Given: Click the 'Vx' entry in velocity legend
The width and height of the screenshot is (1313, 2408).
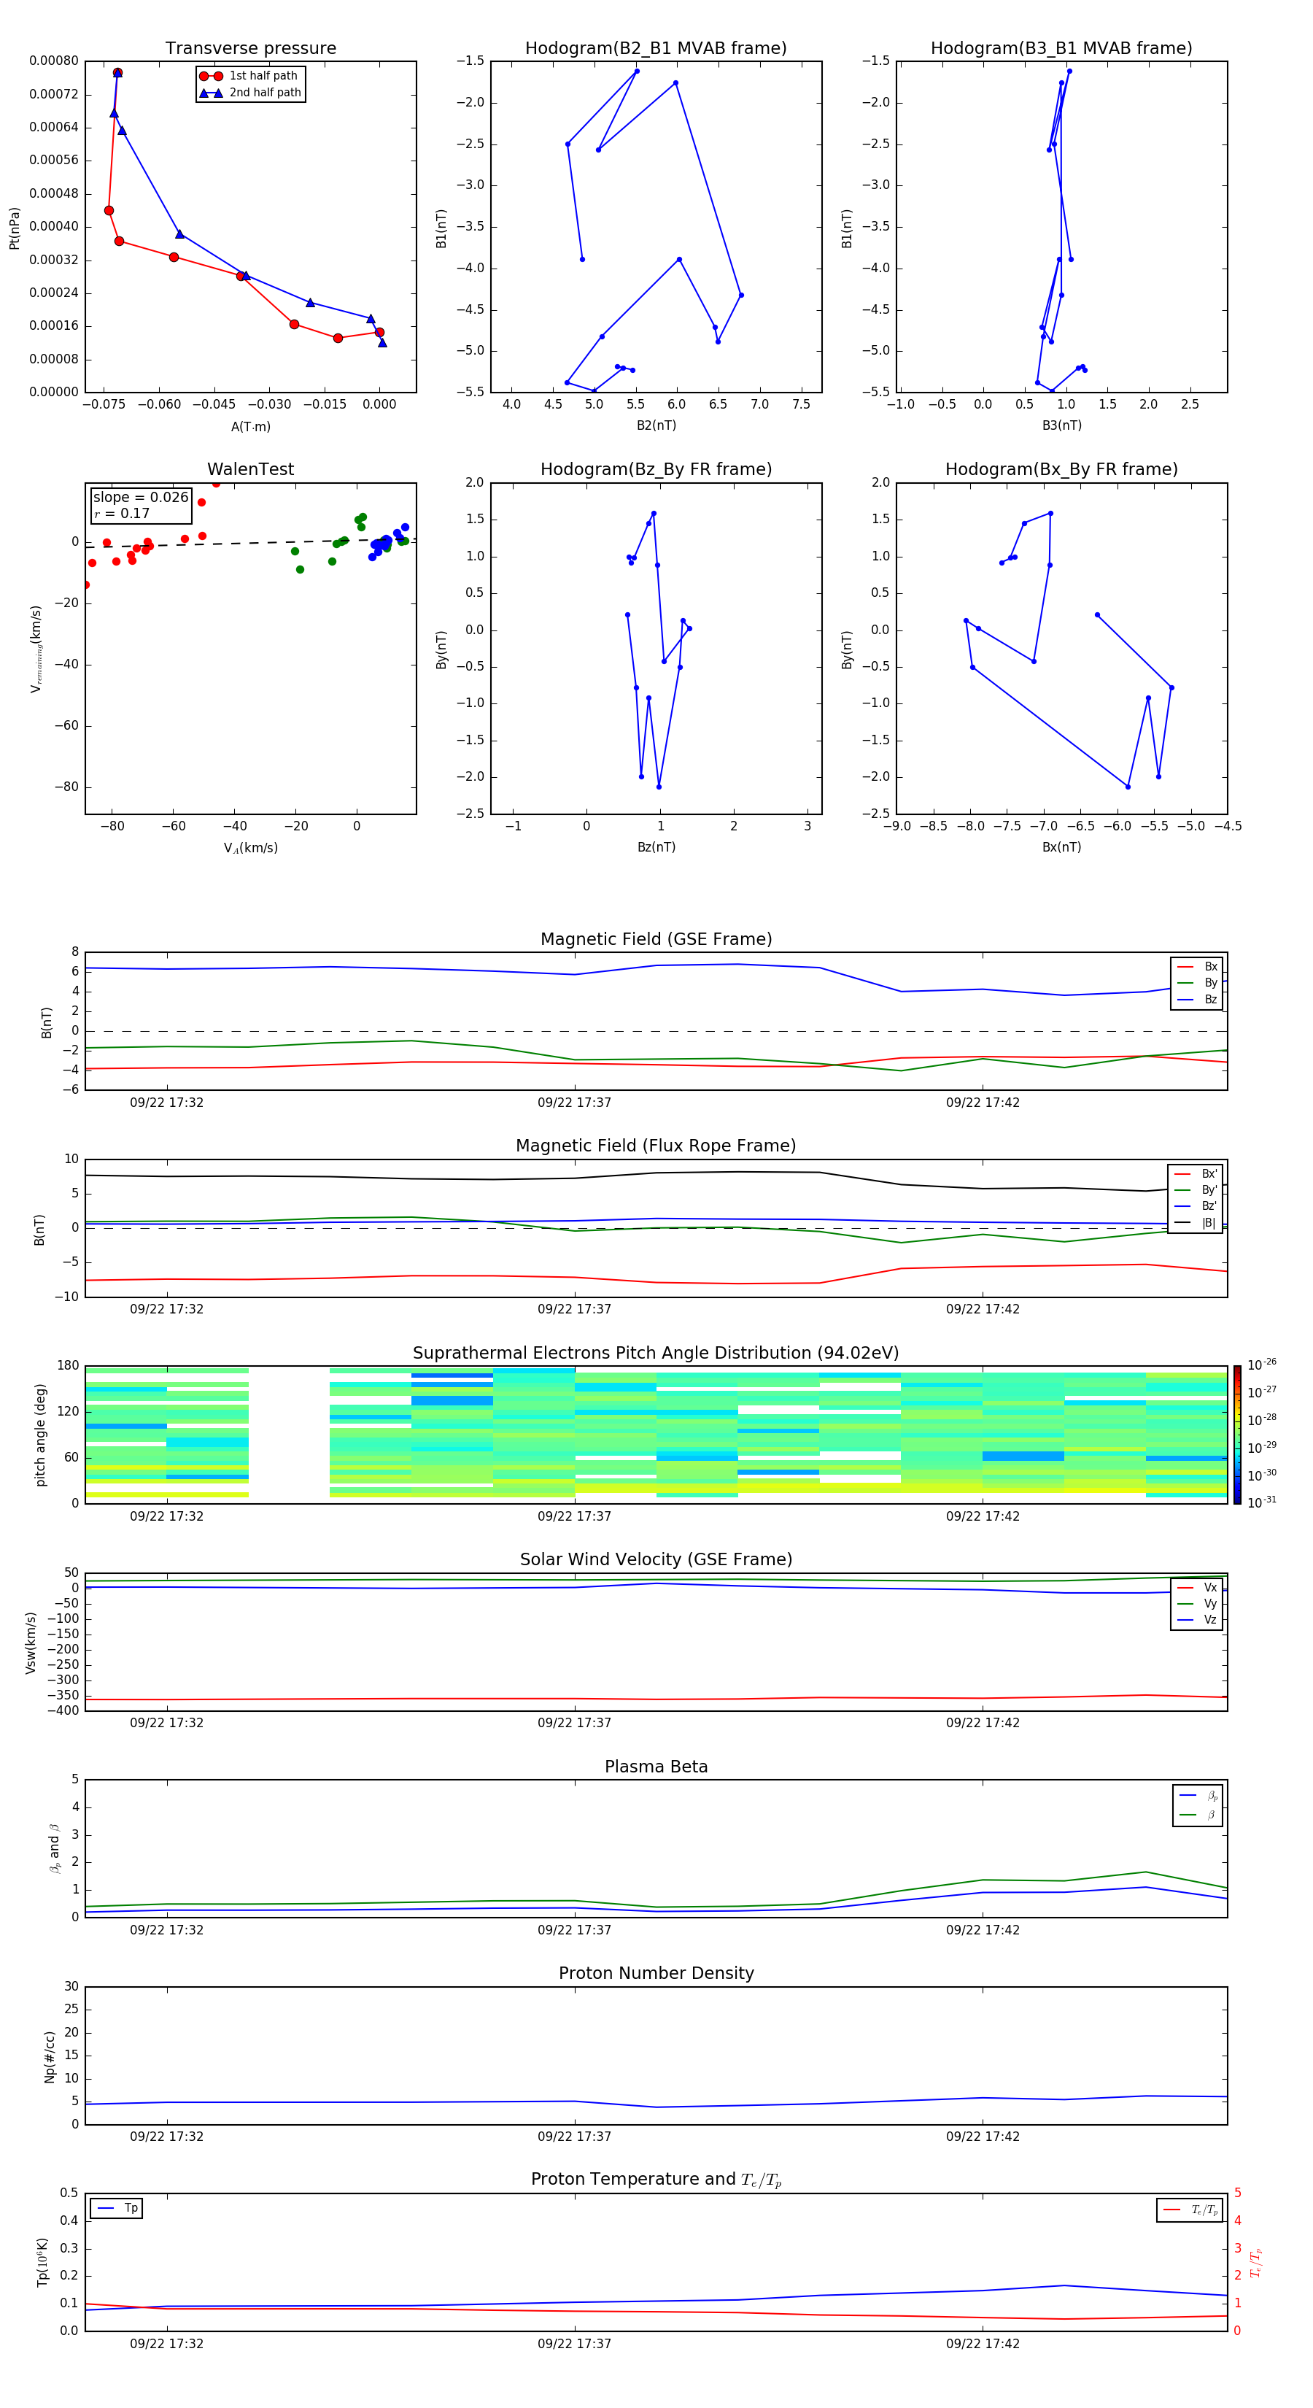Looking at the screenshot, I should [x=1197, y=1587].
